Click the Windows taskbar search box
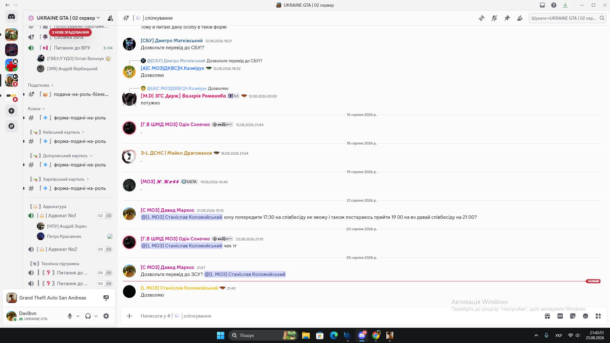Image resolution: width=610 pixels, height=343 pixels. tap(263, 335)
